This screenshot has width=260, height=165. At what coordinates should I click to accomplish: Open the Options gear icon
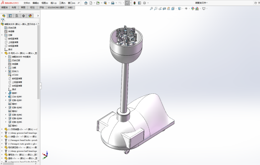pyautogui.click(x=144, y=3)
